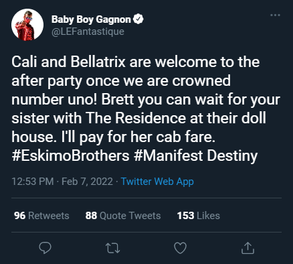View the 153 Likes list

[x=199, y=216]
